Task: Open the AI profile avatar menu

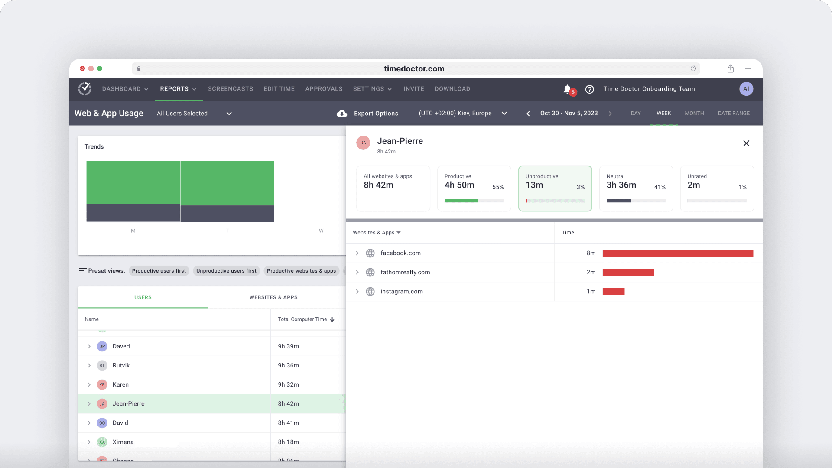Action: 746,89
